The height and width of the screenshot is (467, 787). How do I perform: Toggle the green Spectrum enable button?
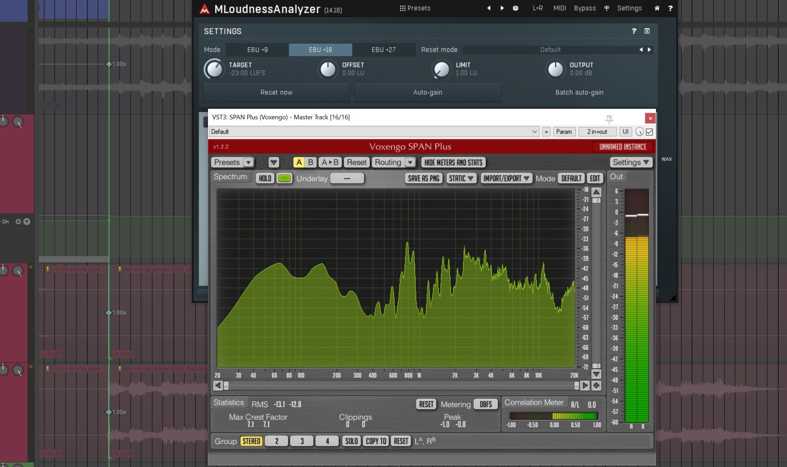click(284, 178)
